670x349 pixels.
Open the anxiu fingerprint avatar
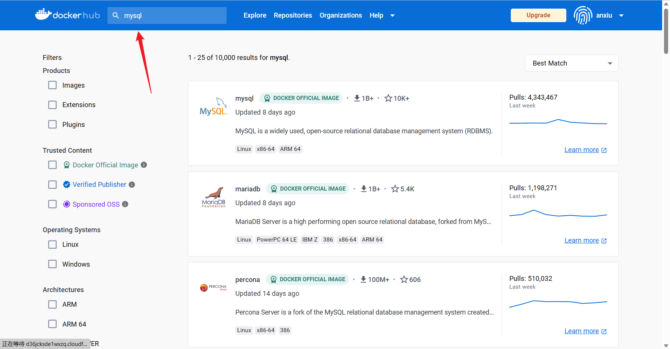[x=583, y=15]
